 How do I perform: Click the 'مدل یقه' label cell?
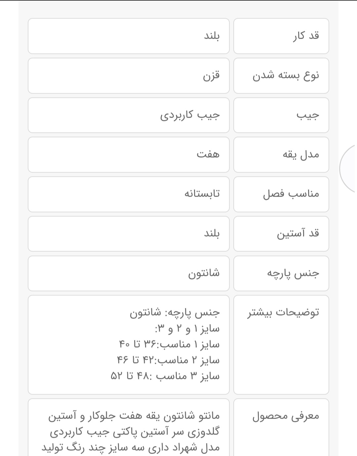[x=281, y=155]
